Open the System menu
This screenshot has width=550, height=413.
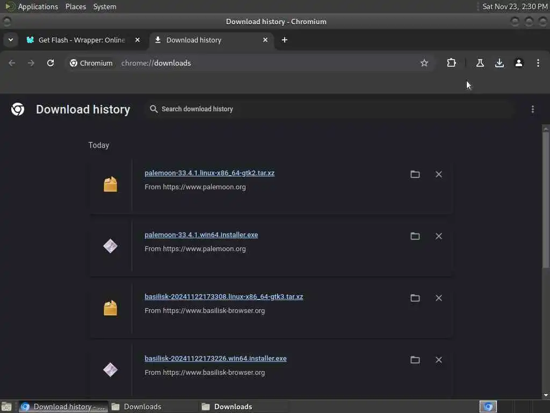[x=105, y=6]
